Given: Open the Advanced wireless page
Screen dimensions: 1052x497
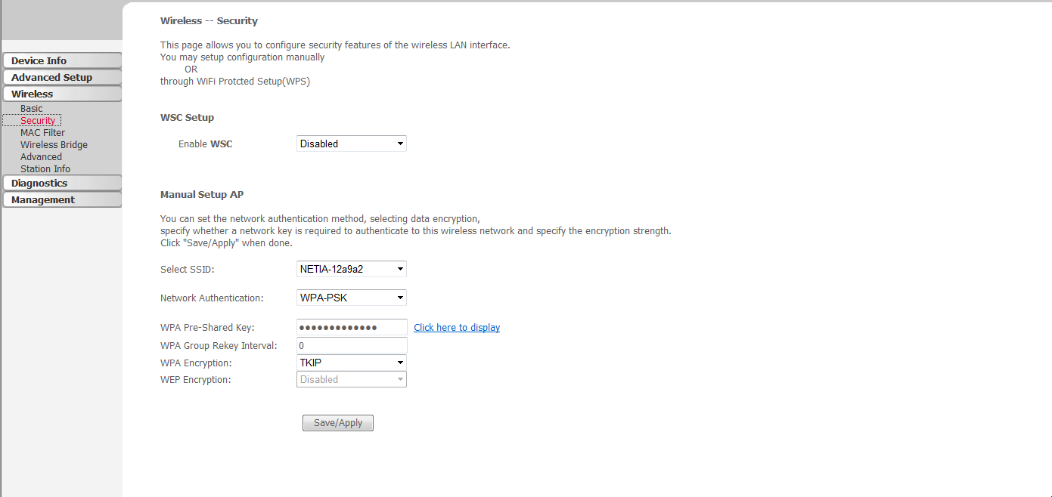Looking at the screenshot, I should (x=41, y=157).
